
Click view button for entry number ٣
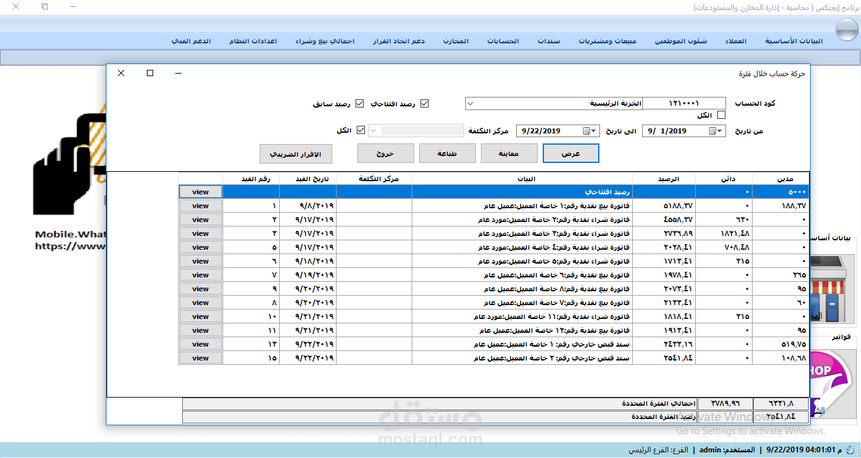tap(200, 233)
